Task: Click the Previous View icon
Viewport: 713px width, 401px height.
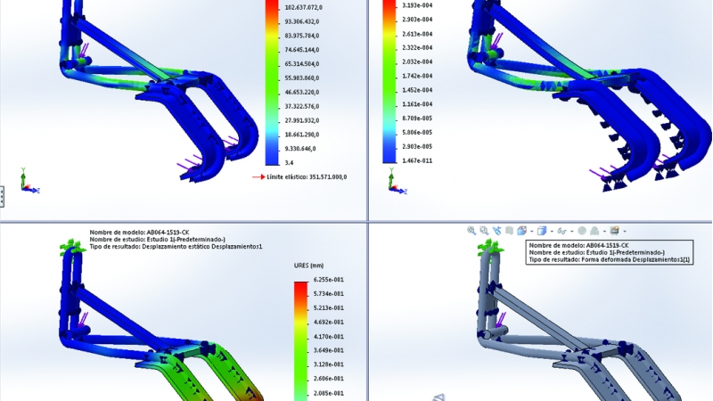Action: 496,230
